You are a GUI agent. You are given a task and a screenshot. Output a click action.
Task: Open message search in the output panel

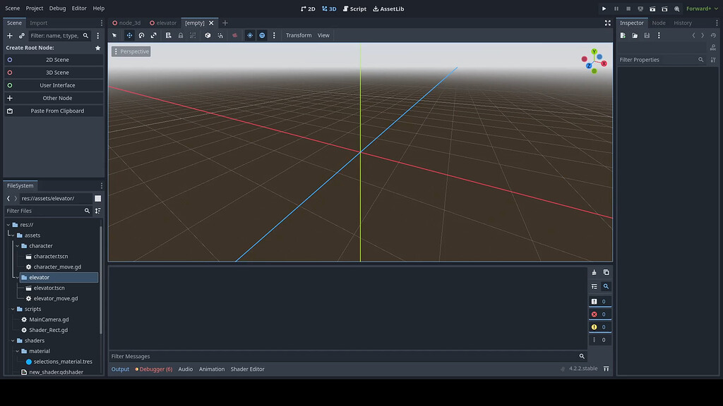607,286
